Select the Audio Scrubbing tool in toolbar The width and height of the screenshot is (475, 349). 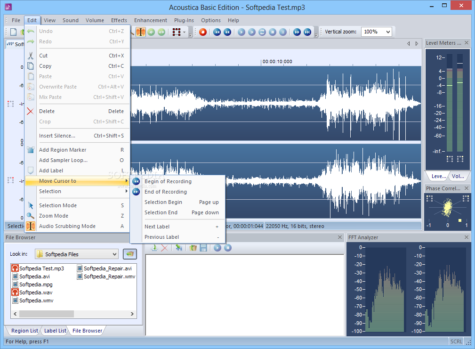141,32
